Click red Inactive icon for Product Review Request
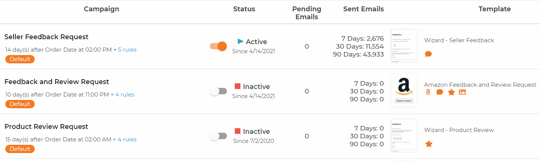 (x=237, y=131)
